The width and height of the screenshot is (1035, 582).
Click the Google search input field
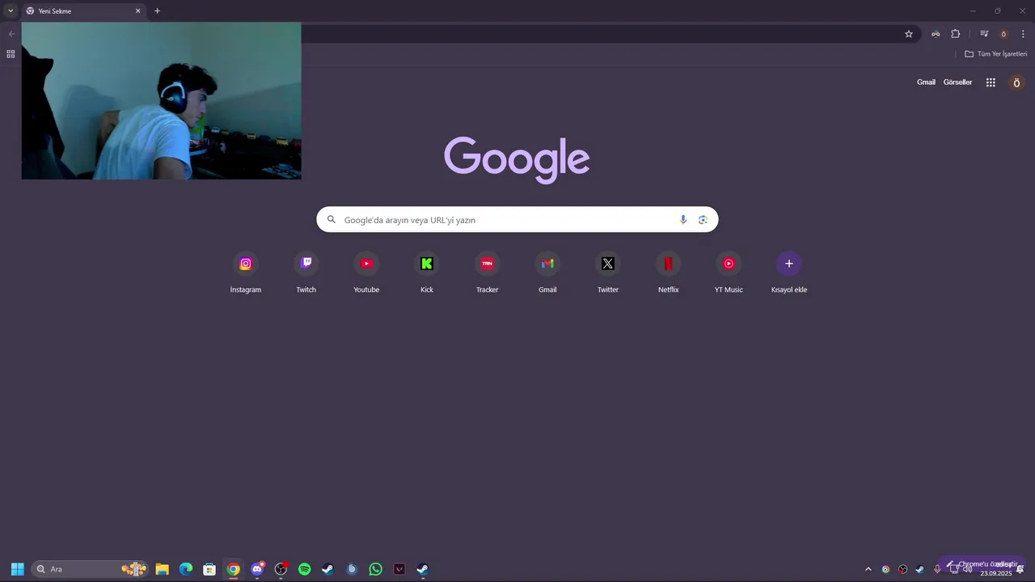click(x=517, y=220)
